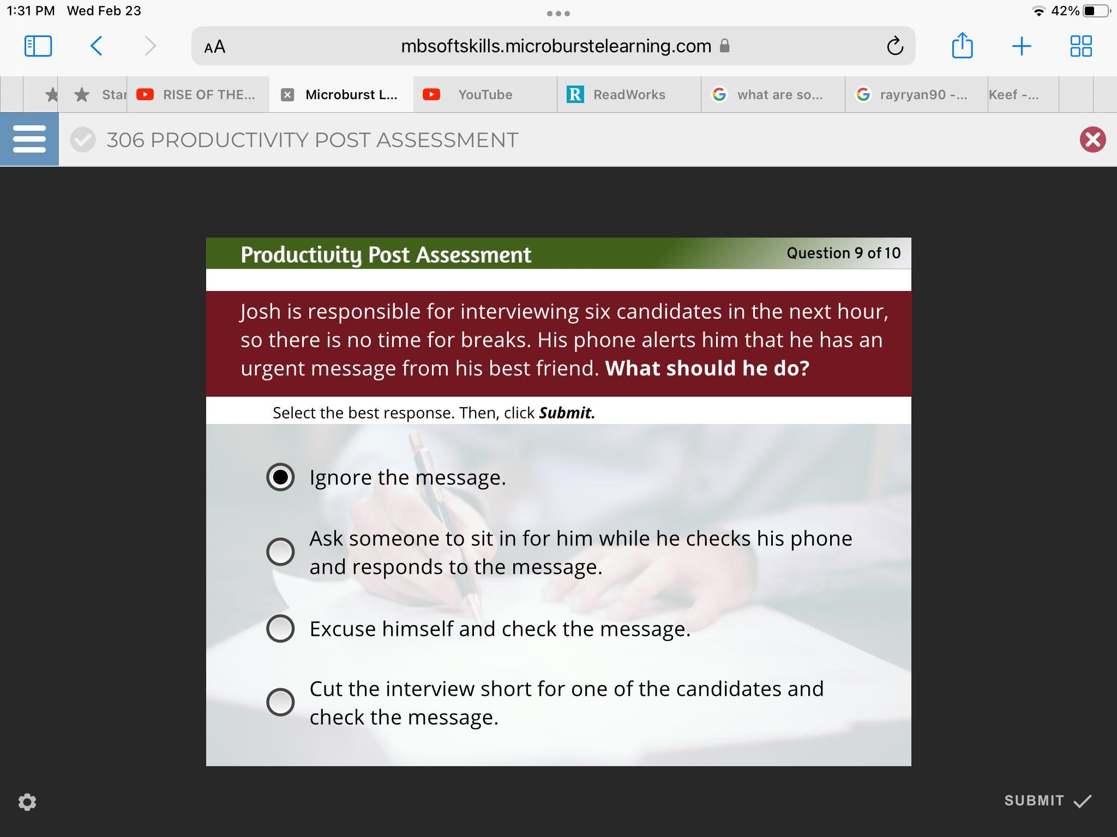Open settings gear at bottom left
The width and height of the screenshot is (1117, 837).
click(27, 802)
